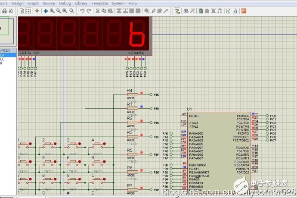
Task: Click the Cut scissors icon
Action: tap(98, 11)
